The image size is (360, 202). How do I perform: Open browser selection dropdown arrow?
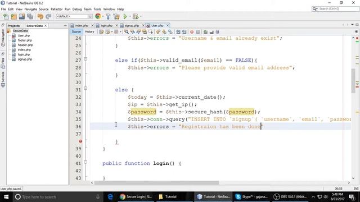tap(102, 16)
